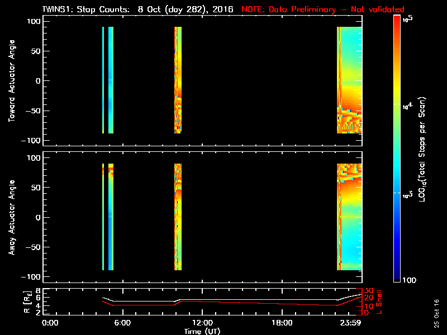This screenshot has width=447, height=335.
Task: Click the red 'L Shell' axis label
Action: coord(379,302)
